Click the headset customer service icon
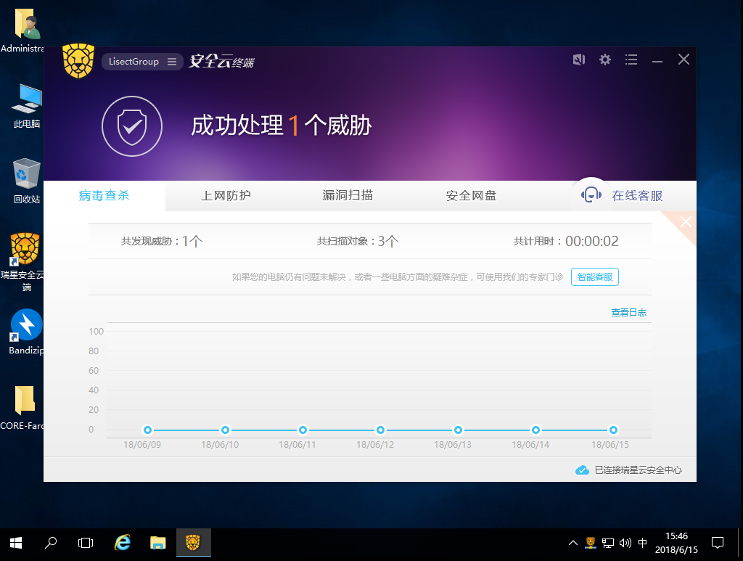The height and width of the screenshot is (561, 743). coord(591,194)
